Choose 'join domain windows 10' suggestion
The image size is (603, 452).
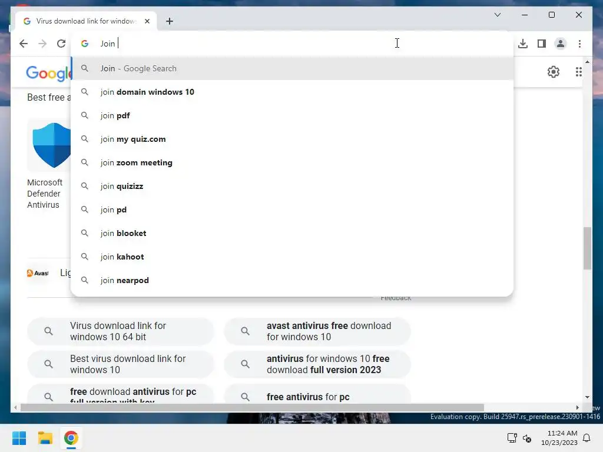click(292, 92)
